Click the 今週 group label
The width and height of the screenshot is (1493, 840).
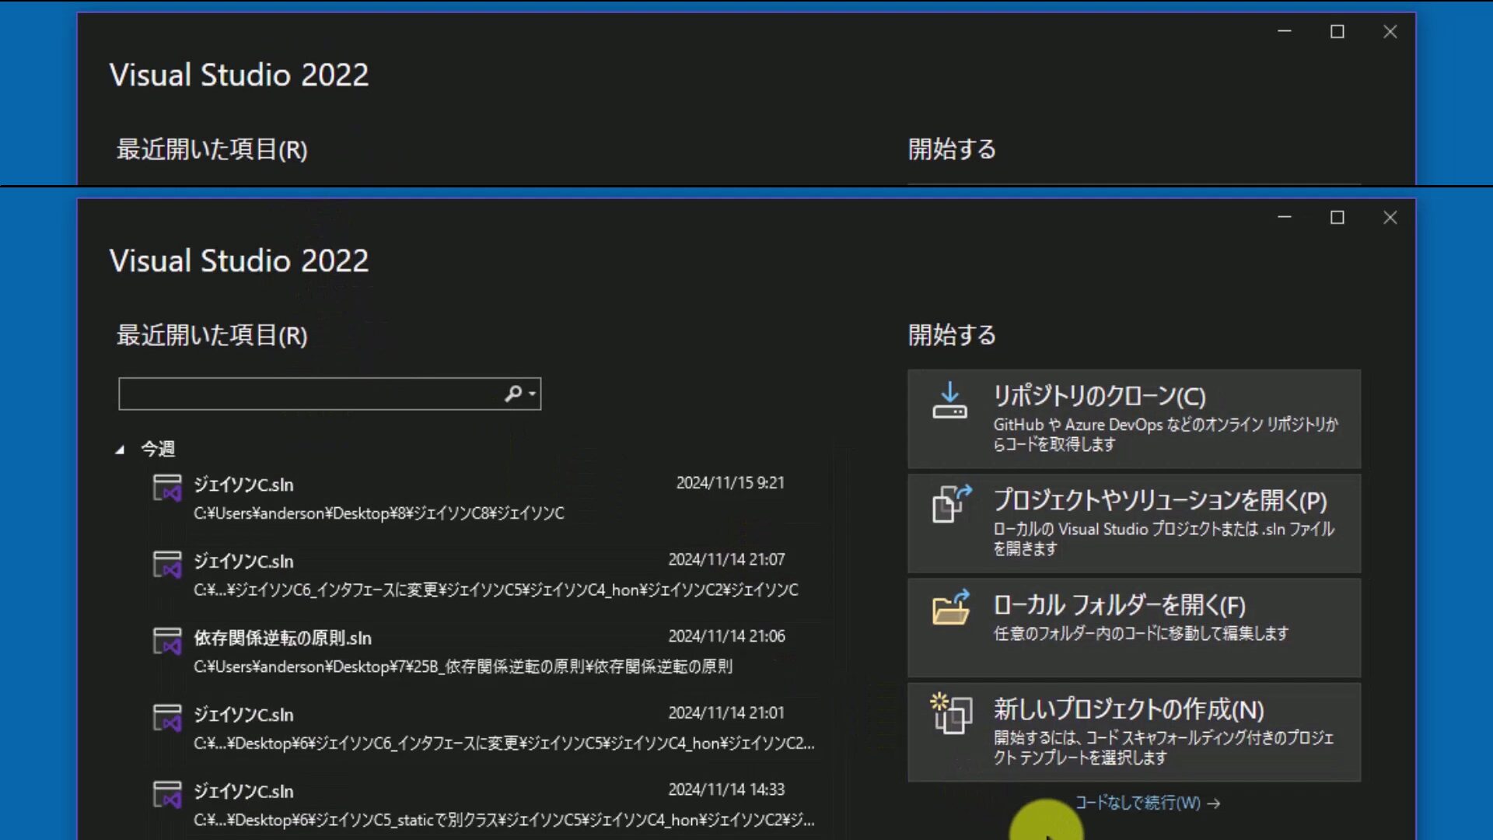point(157,449)
